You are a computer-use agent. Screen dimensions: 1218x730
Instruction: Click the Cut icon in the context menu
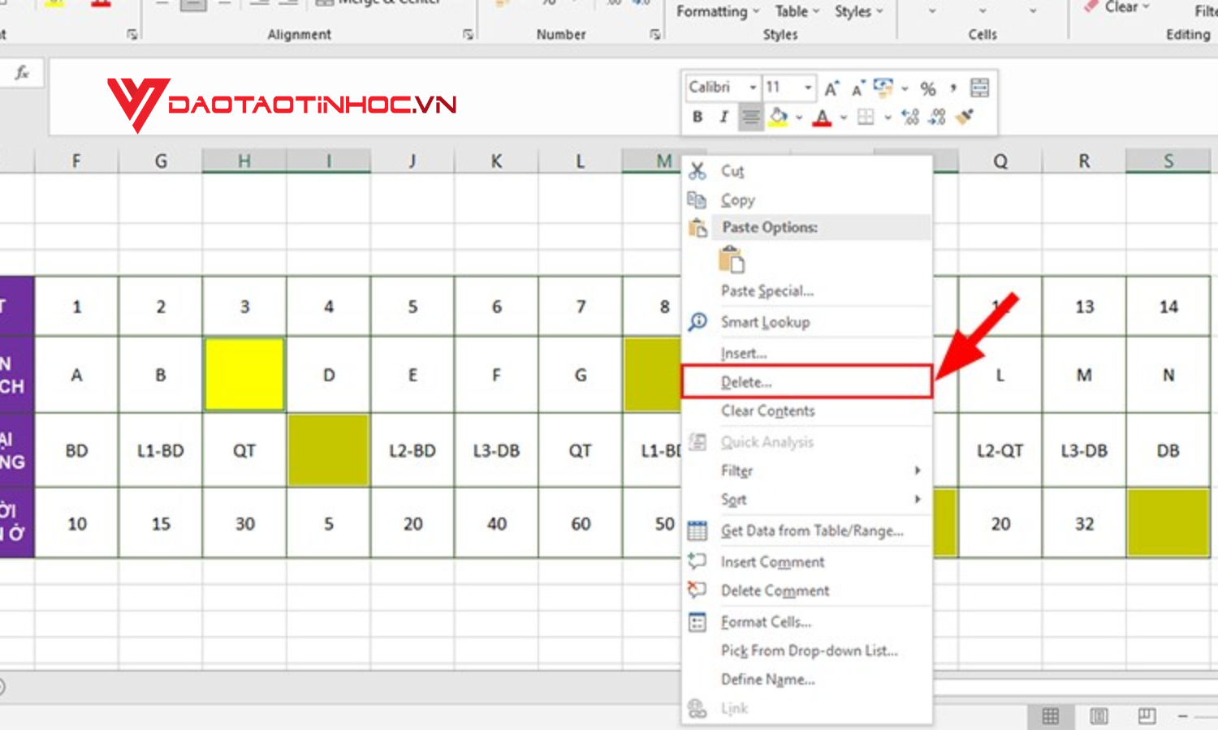click(697, 170)
